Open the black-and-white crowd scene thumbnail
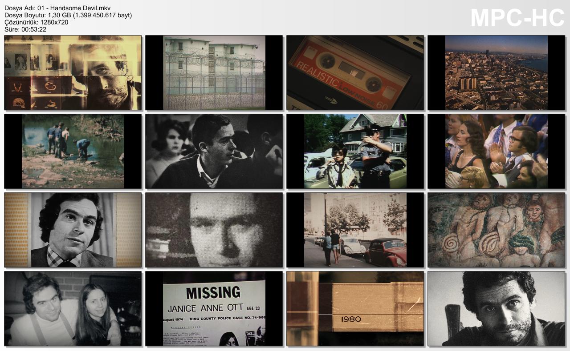This screenshot has height=351, width=570. (214, 152)
